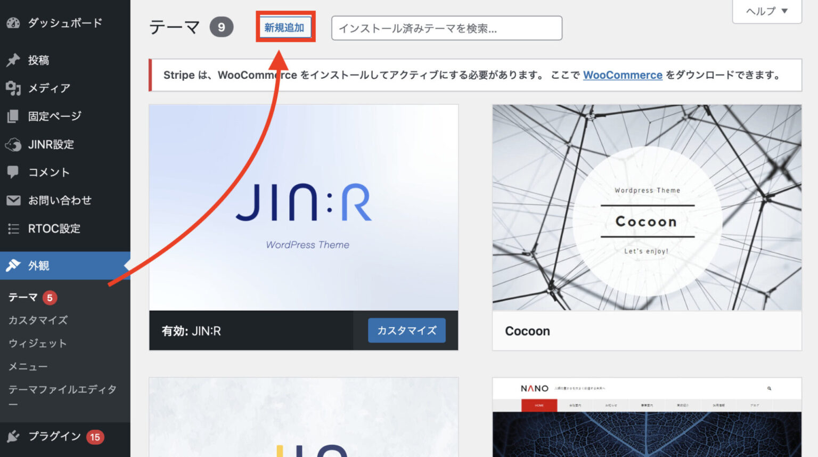The image size is (818, 457).
Task: Open the WooCommerce download link
Action: (x=623, y=75)
